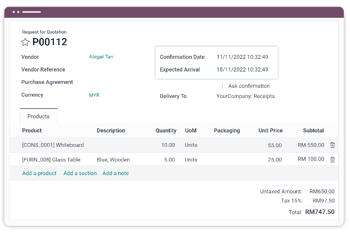Click the P00112 quotation number
The width and height of the screenshot is (350, 241).
[x=50, y=42]
